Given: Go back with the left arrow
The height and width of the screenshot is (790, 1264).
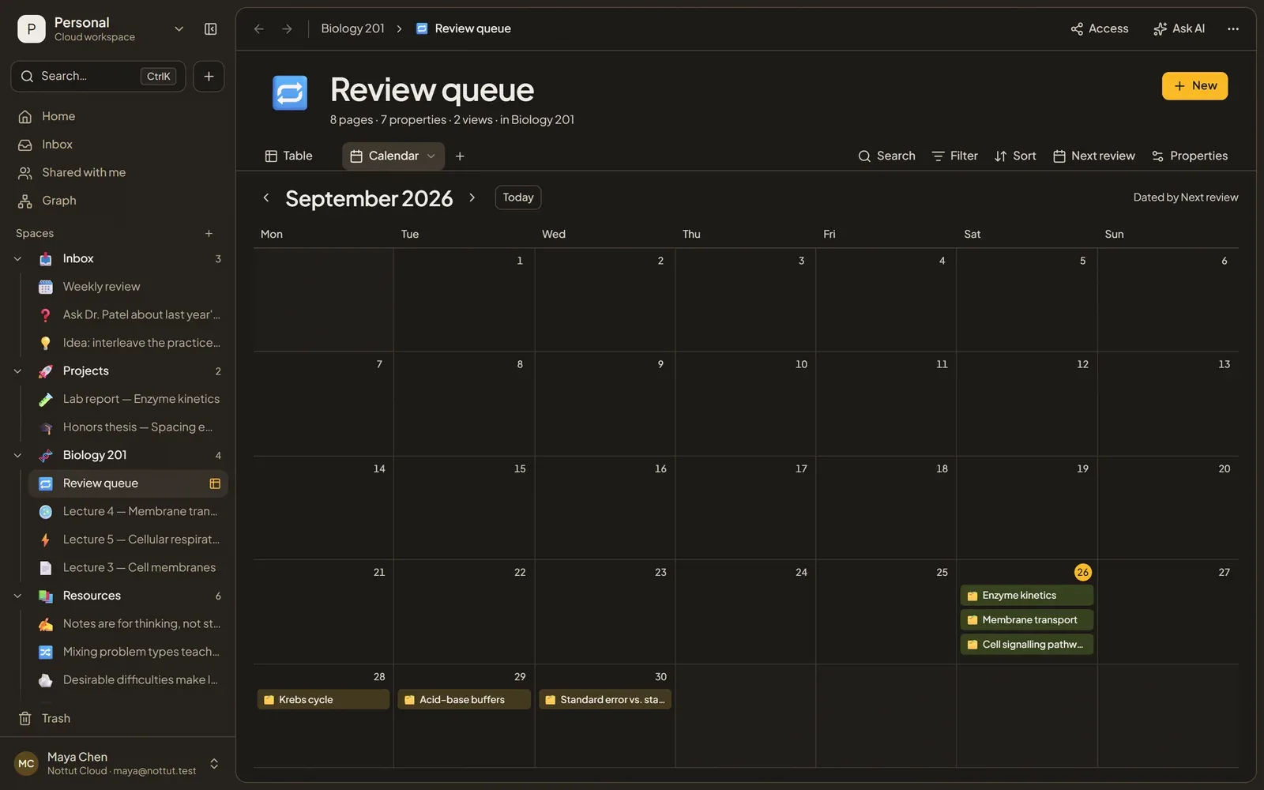Looking at the screenshot, I should pos(258,28).
